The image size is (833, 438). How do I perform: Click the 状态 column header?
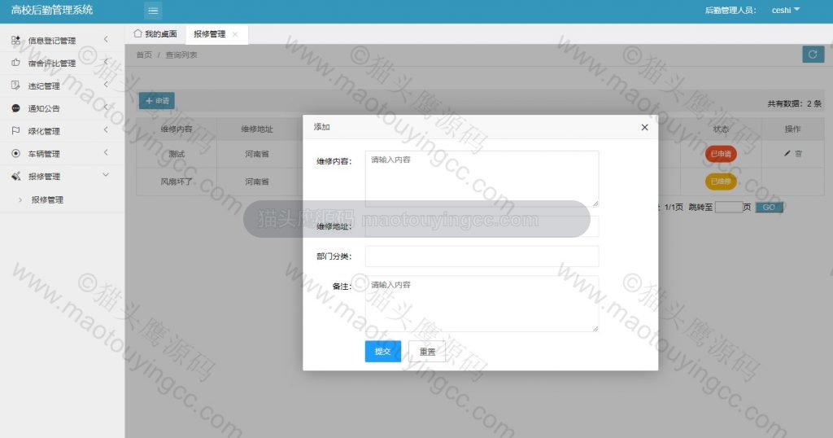pyautogui.click(x=721, y=129)
